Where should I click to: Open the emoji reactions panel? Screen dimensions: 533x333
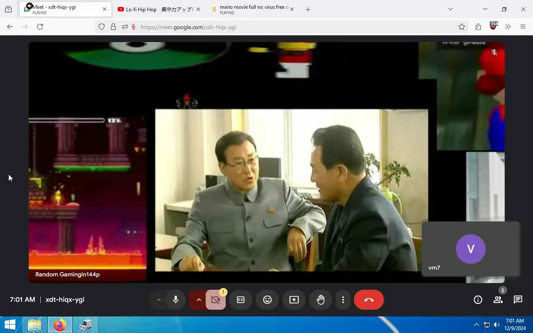click(x=267, y=300)
